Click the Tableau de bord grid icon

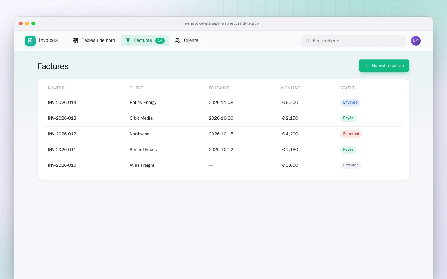click(75, 40)
